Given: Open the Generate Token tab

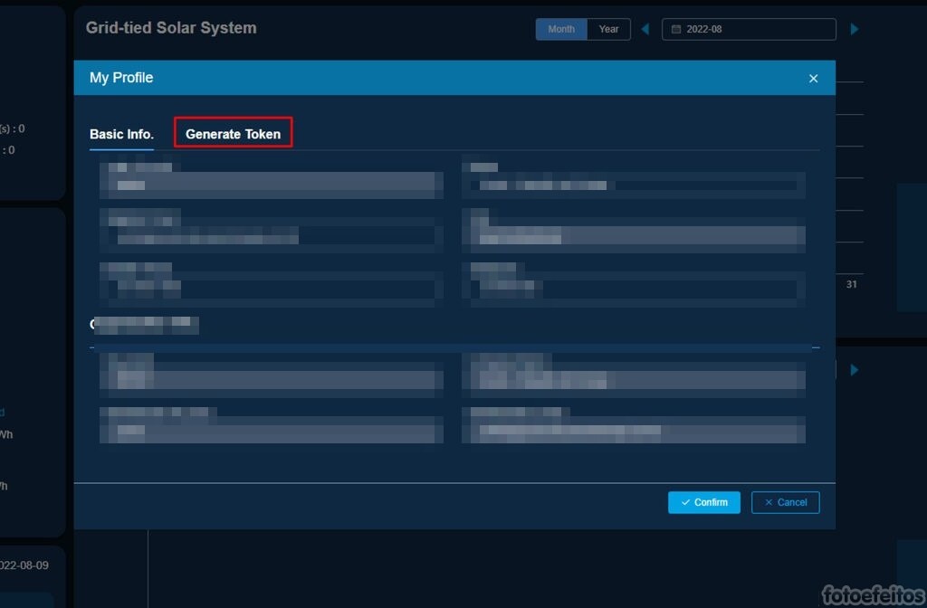Looking at the screenshot, I should 233,133.
